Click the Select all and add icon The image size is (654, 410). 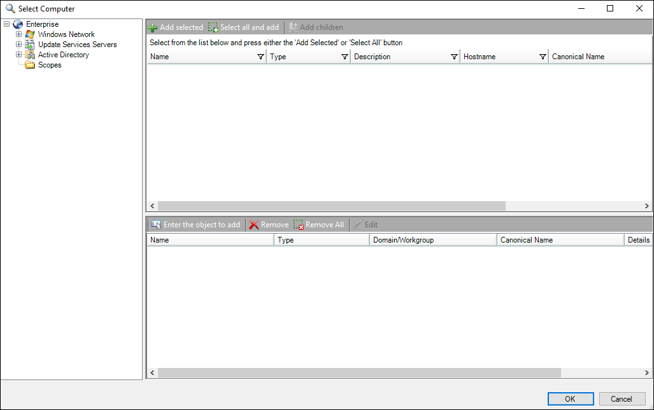[x=213, y=27]
